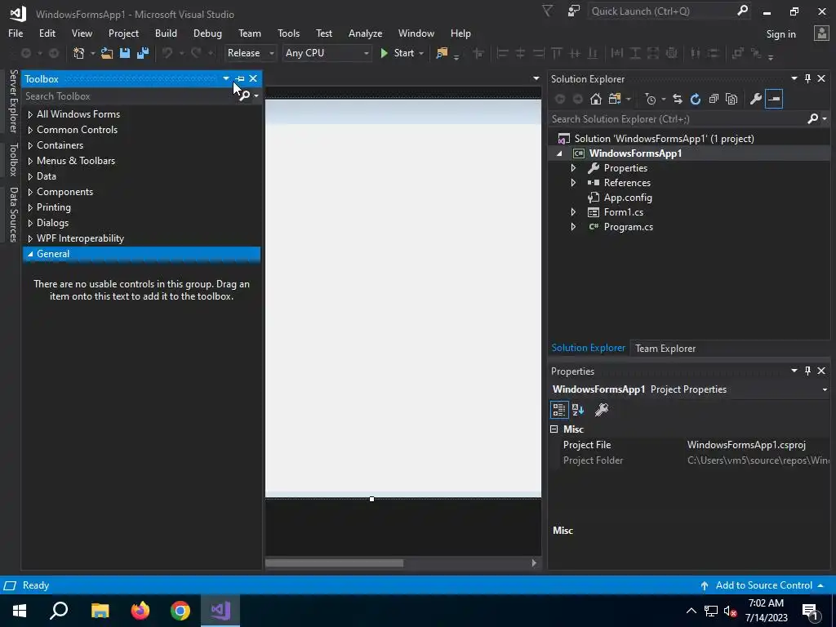
Task: Click the Property Pages wrench icon
Action: tap(602, 410)
